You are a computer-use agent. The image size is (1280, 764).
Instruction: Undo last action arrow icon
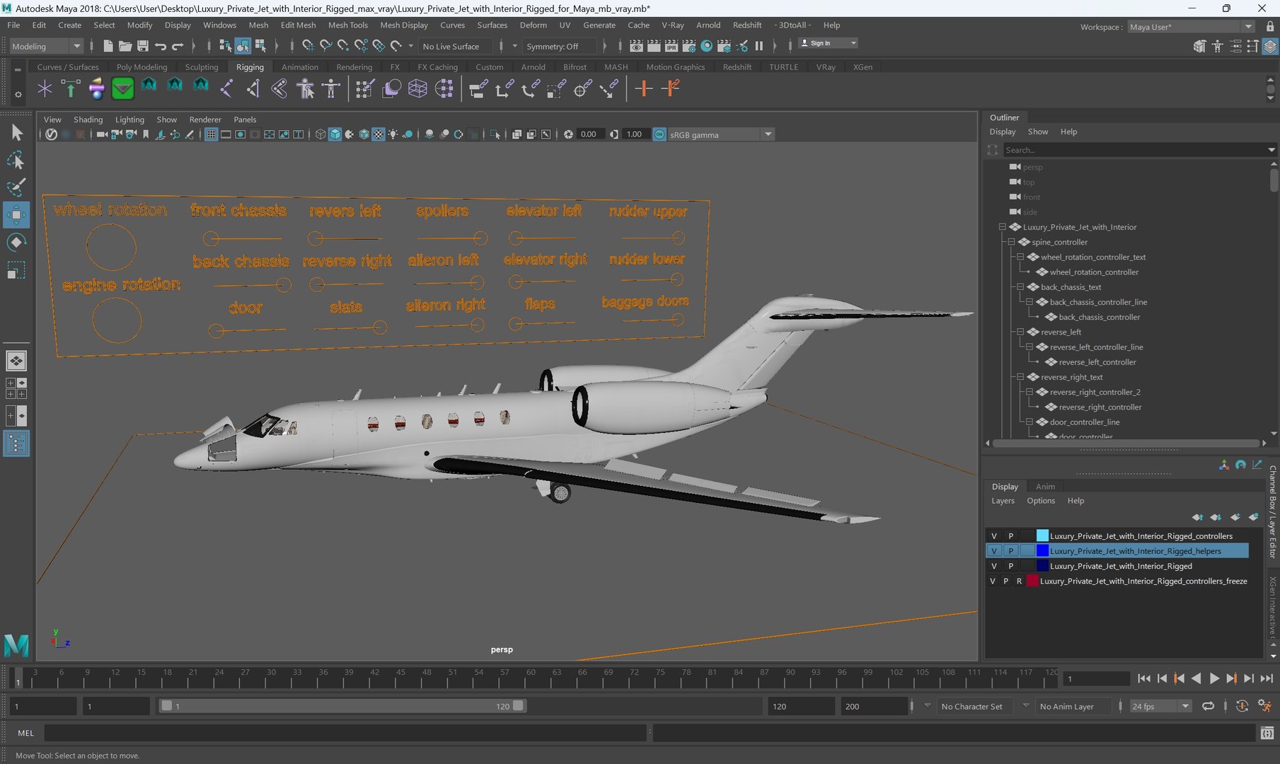161,46
